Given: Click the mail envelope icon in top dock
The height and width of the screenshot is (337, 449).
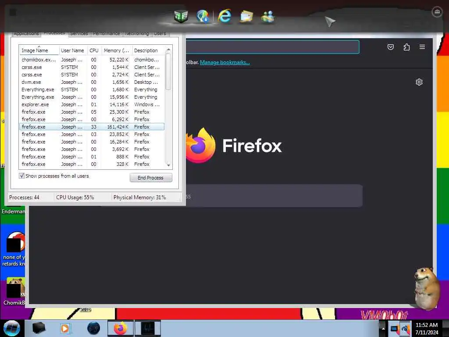Looking at the screenshot, I should (246, 16).
